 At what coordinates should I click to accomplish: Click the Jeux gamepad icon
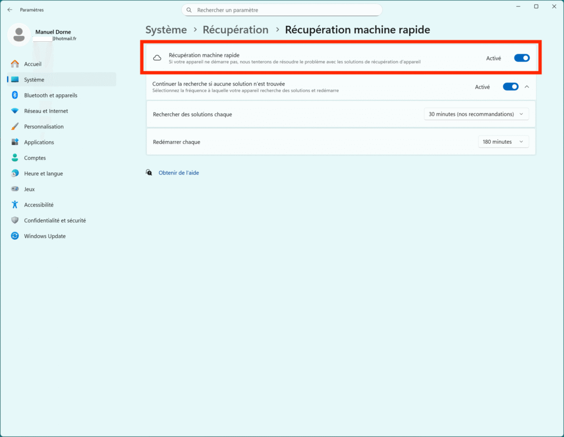point(15,189)
